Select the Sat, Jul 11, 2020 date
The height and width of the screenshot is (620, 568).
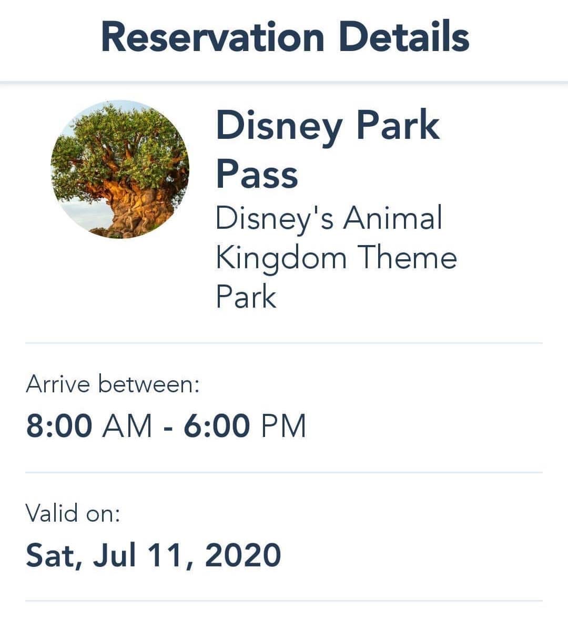pyautogui.click(x=154, y=555)
